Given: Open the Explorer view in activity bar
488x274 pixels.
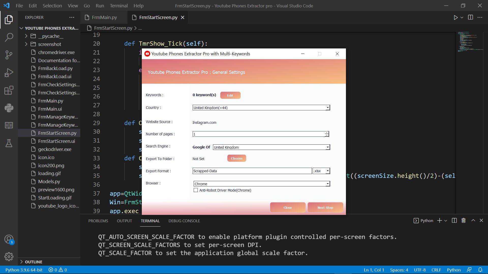Looking at the screenshot, I should tap(9, 20).
